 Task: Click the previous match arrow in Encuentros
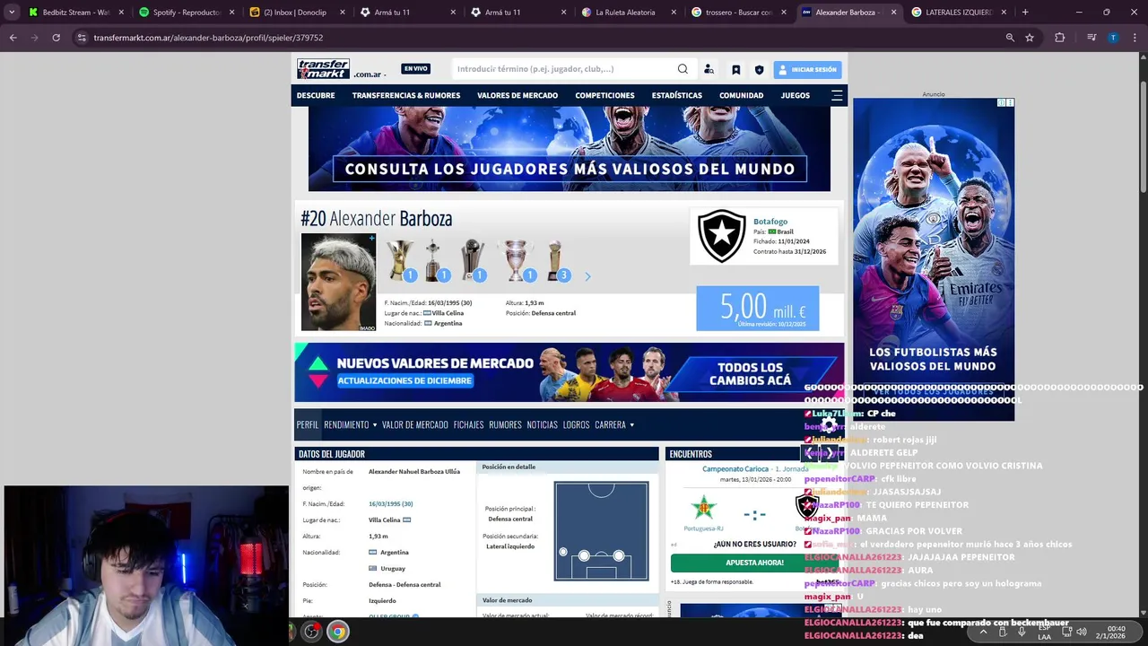(x=809, y=454)
